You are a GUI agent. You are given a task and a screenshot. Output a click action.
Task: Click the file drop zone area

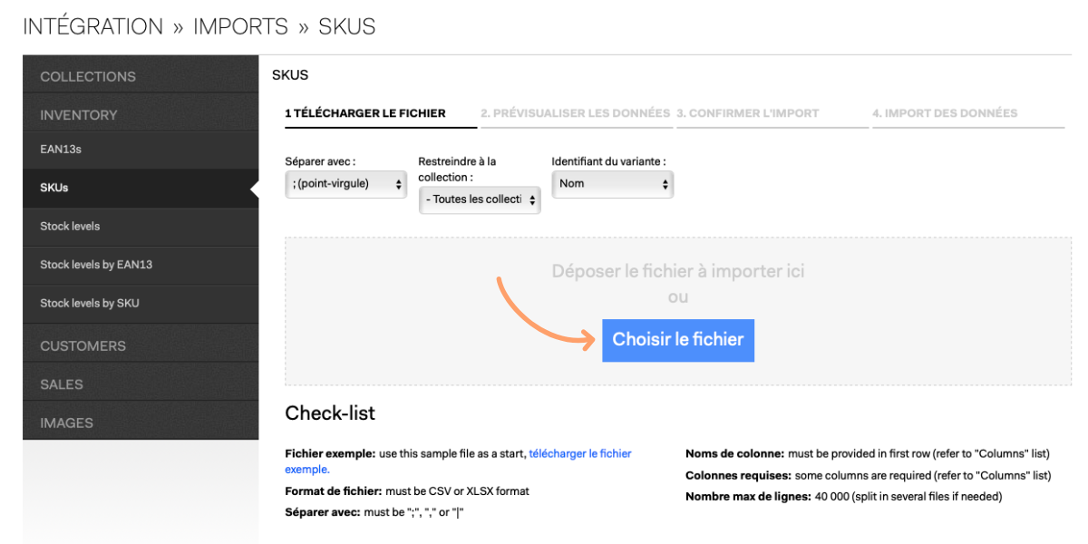678,311
